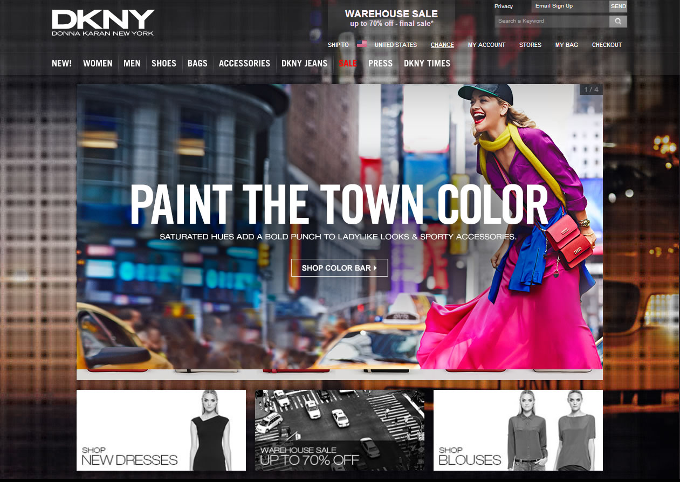Screen dimensions: 680x482
Task: Go to STORES
Action: (530, 45)
